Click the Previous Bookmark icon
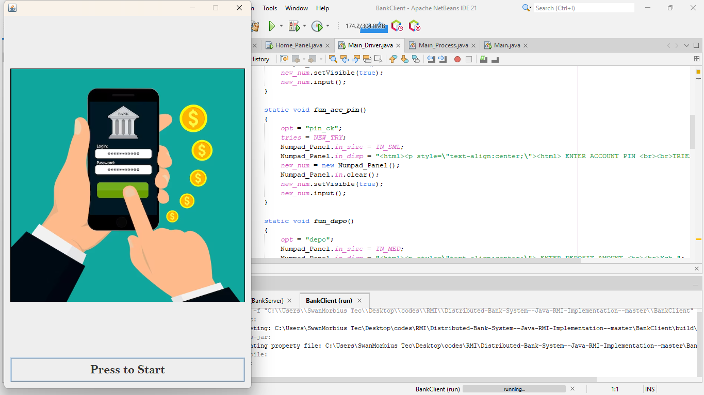Image resolution: width=704 pixels, height=395 pixels. click(393, 59)
